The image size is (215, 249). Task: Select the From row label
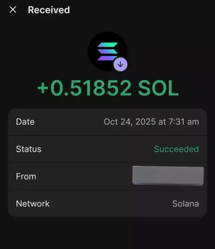[26, 176]
